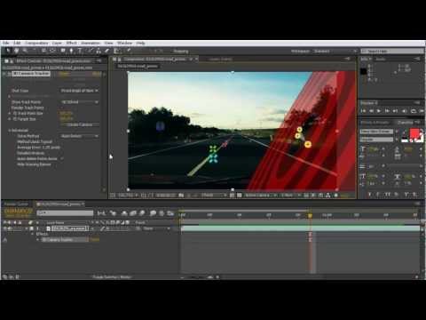Play the preview
Image resolution: width=426 pixels, height=320 pixels.
[379, 111]
